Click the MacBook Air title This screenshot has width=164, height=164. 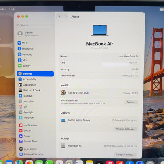tap(100, 44)
